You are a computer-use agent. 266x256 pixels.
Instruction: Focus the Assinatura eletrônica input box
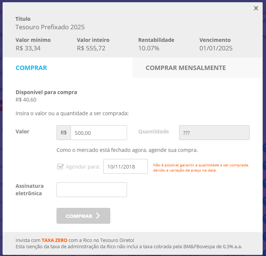pyautogui.click(x=91, y=190)
